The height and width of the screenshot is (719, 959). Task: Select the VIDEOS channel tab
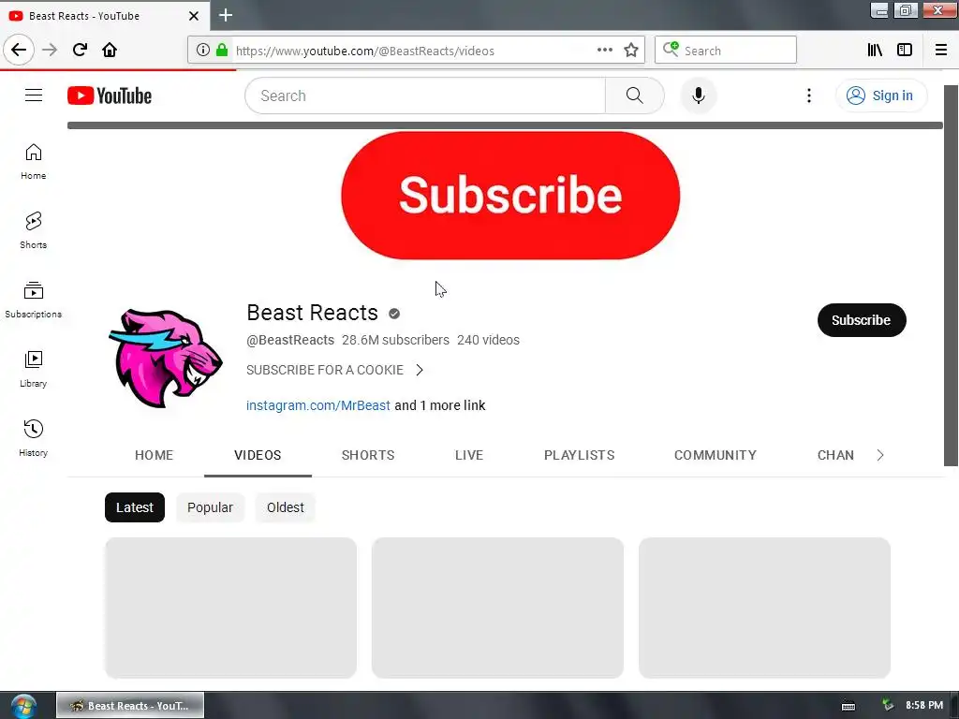coord(258,456)
